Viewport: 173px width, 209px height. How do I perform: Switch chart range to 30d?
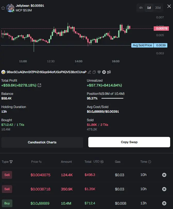tap(158, 8)
